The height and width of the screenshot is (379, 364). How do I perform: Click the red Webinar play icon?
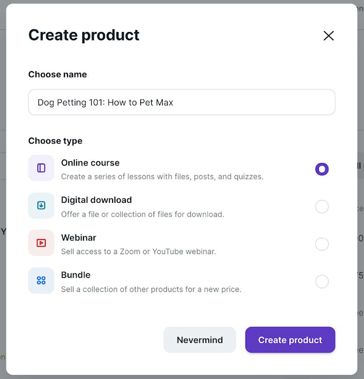click(x=41, y=243)
